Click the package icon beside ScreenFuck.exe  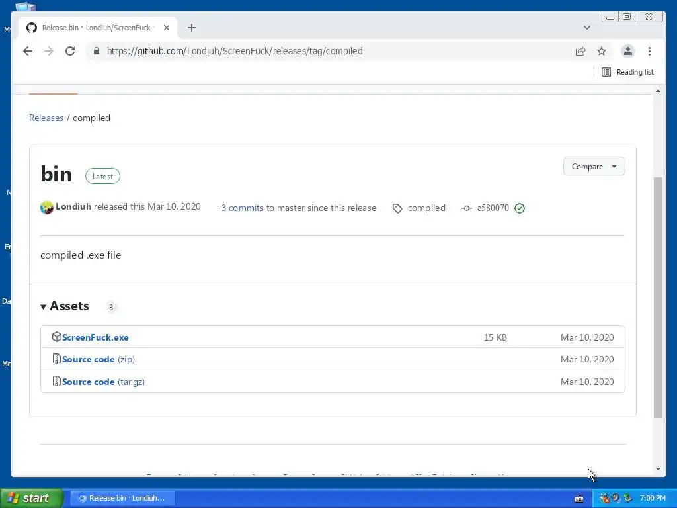[x=57, y=337]
